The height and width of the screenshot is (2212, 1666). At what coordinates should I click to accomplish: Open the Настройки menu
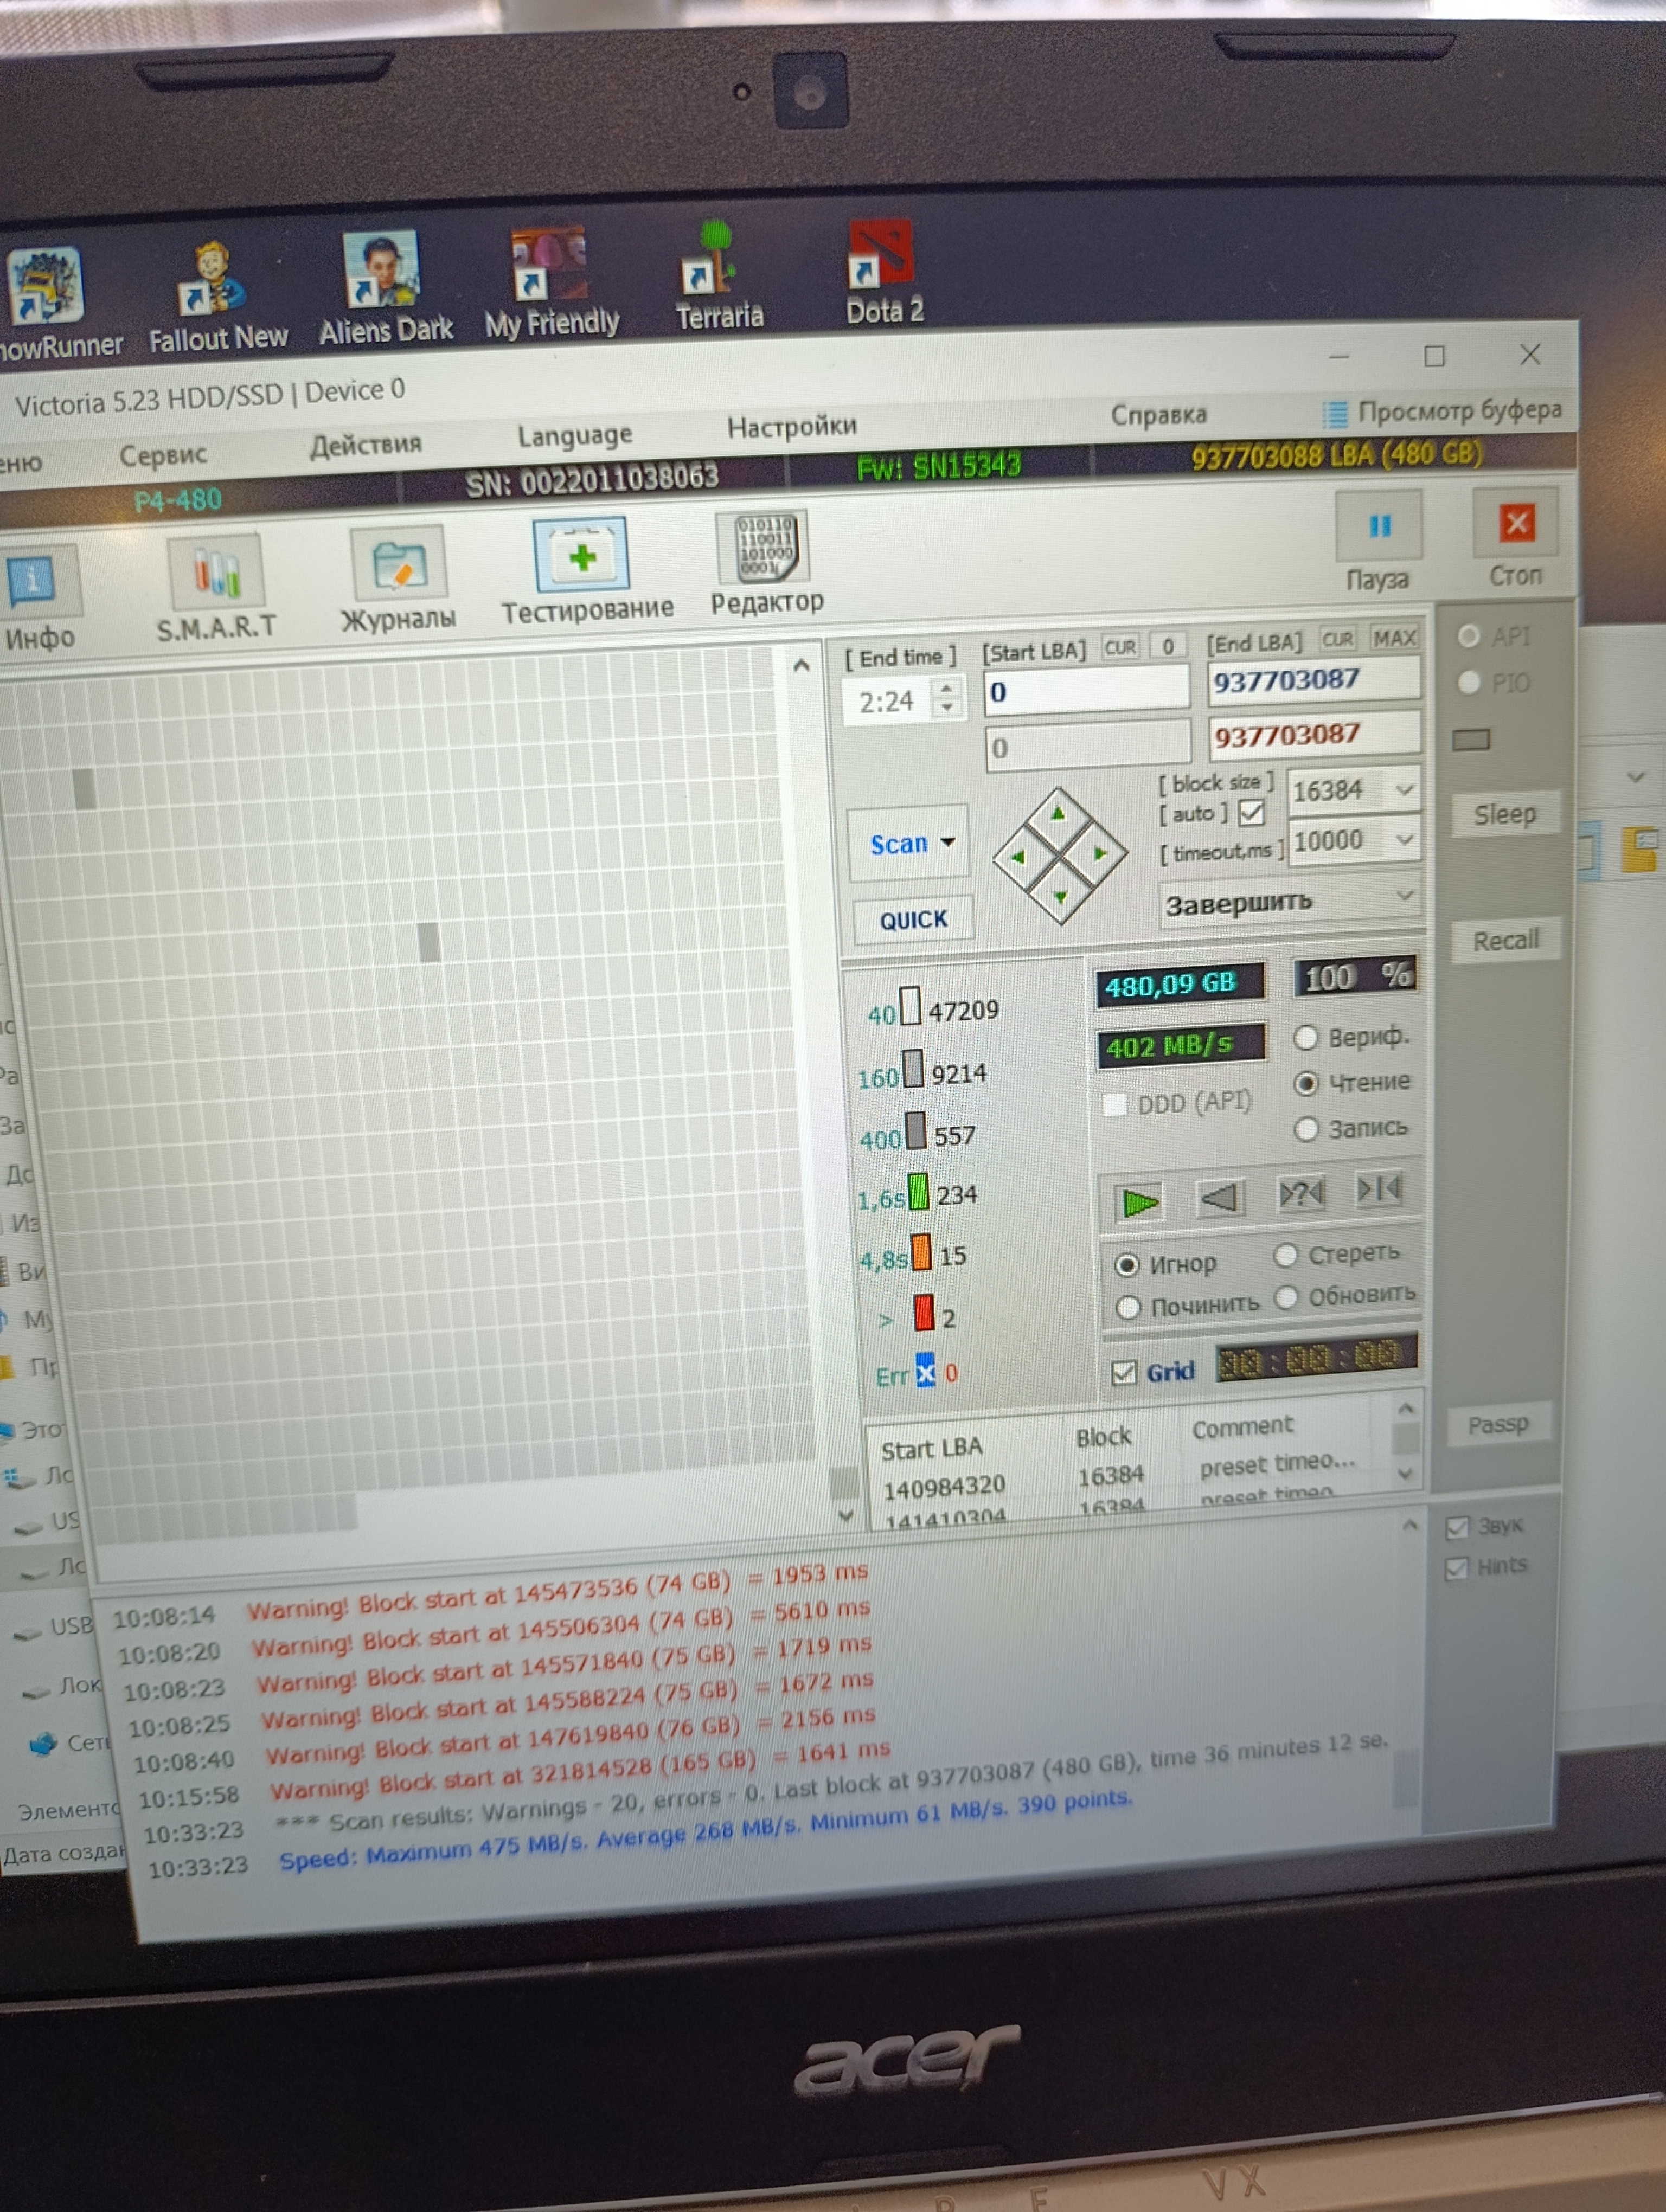(791, 427)
